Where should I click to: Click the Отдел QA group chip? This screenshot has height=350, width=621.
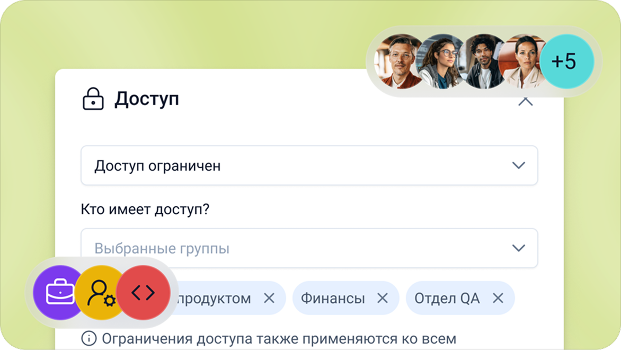point(447,298)
